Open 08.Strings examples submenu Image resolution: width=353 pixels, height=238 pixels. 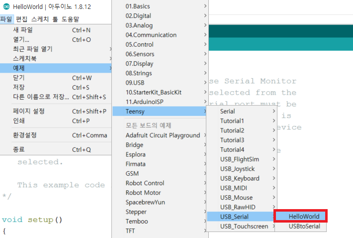[x=160, y=73]
